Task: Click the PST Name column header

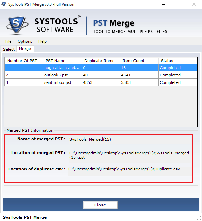Action: pos(62,61)
